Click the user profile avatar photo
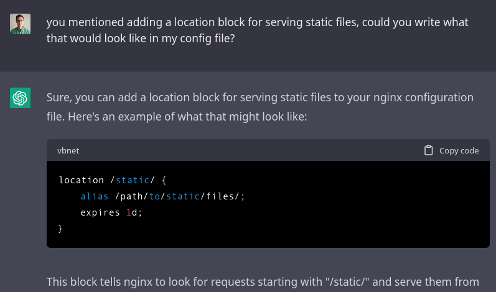The image size is (496, 292). click(21, 24)
